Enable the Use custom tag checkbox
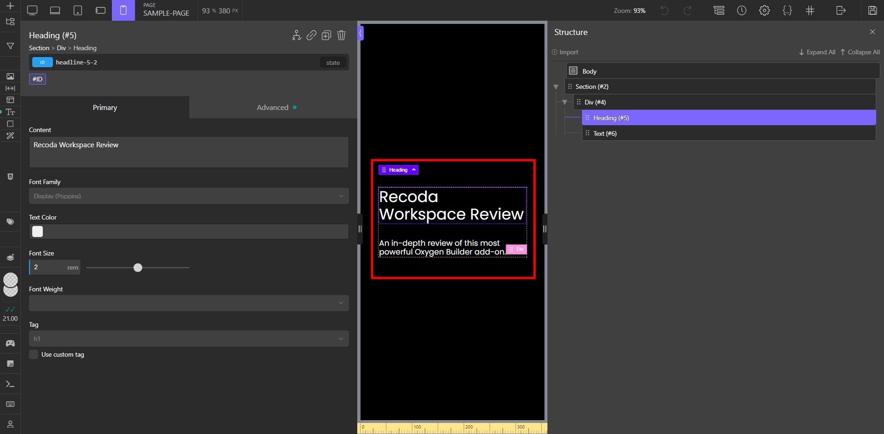 tap(34, 354)
